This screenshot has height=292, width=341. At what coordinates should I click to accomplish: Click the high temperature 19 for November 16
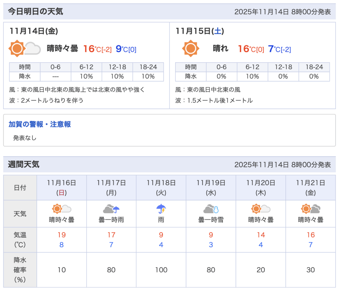tap(62, 235)
